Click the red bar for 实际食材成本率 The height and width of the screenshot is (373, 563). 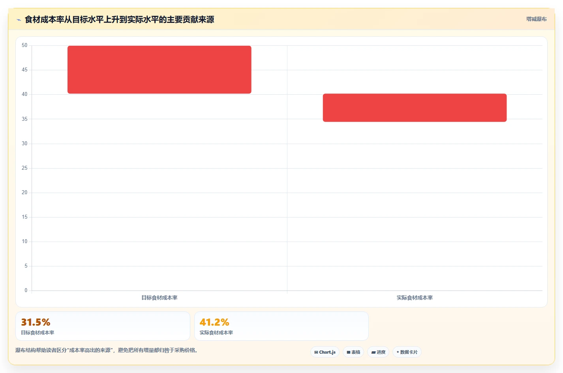coord(415,108)
